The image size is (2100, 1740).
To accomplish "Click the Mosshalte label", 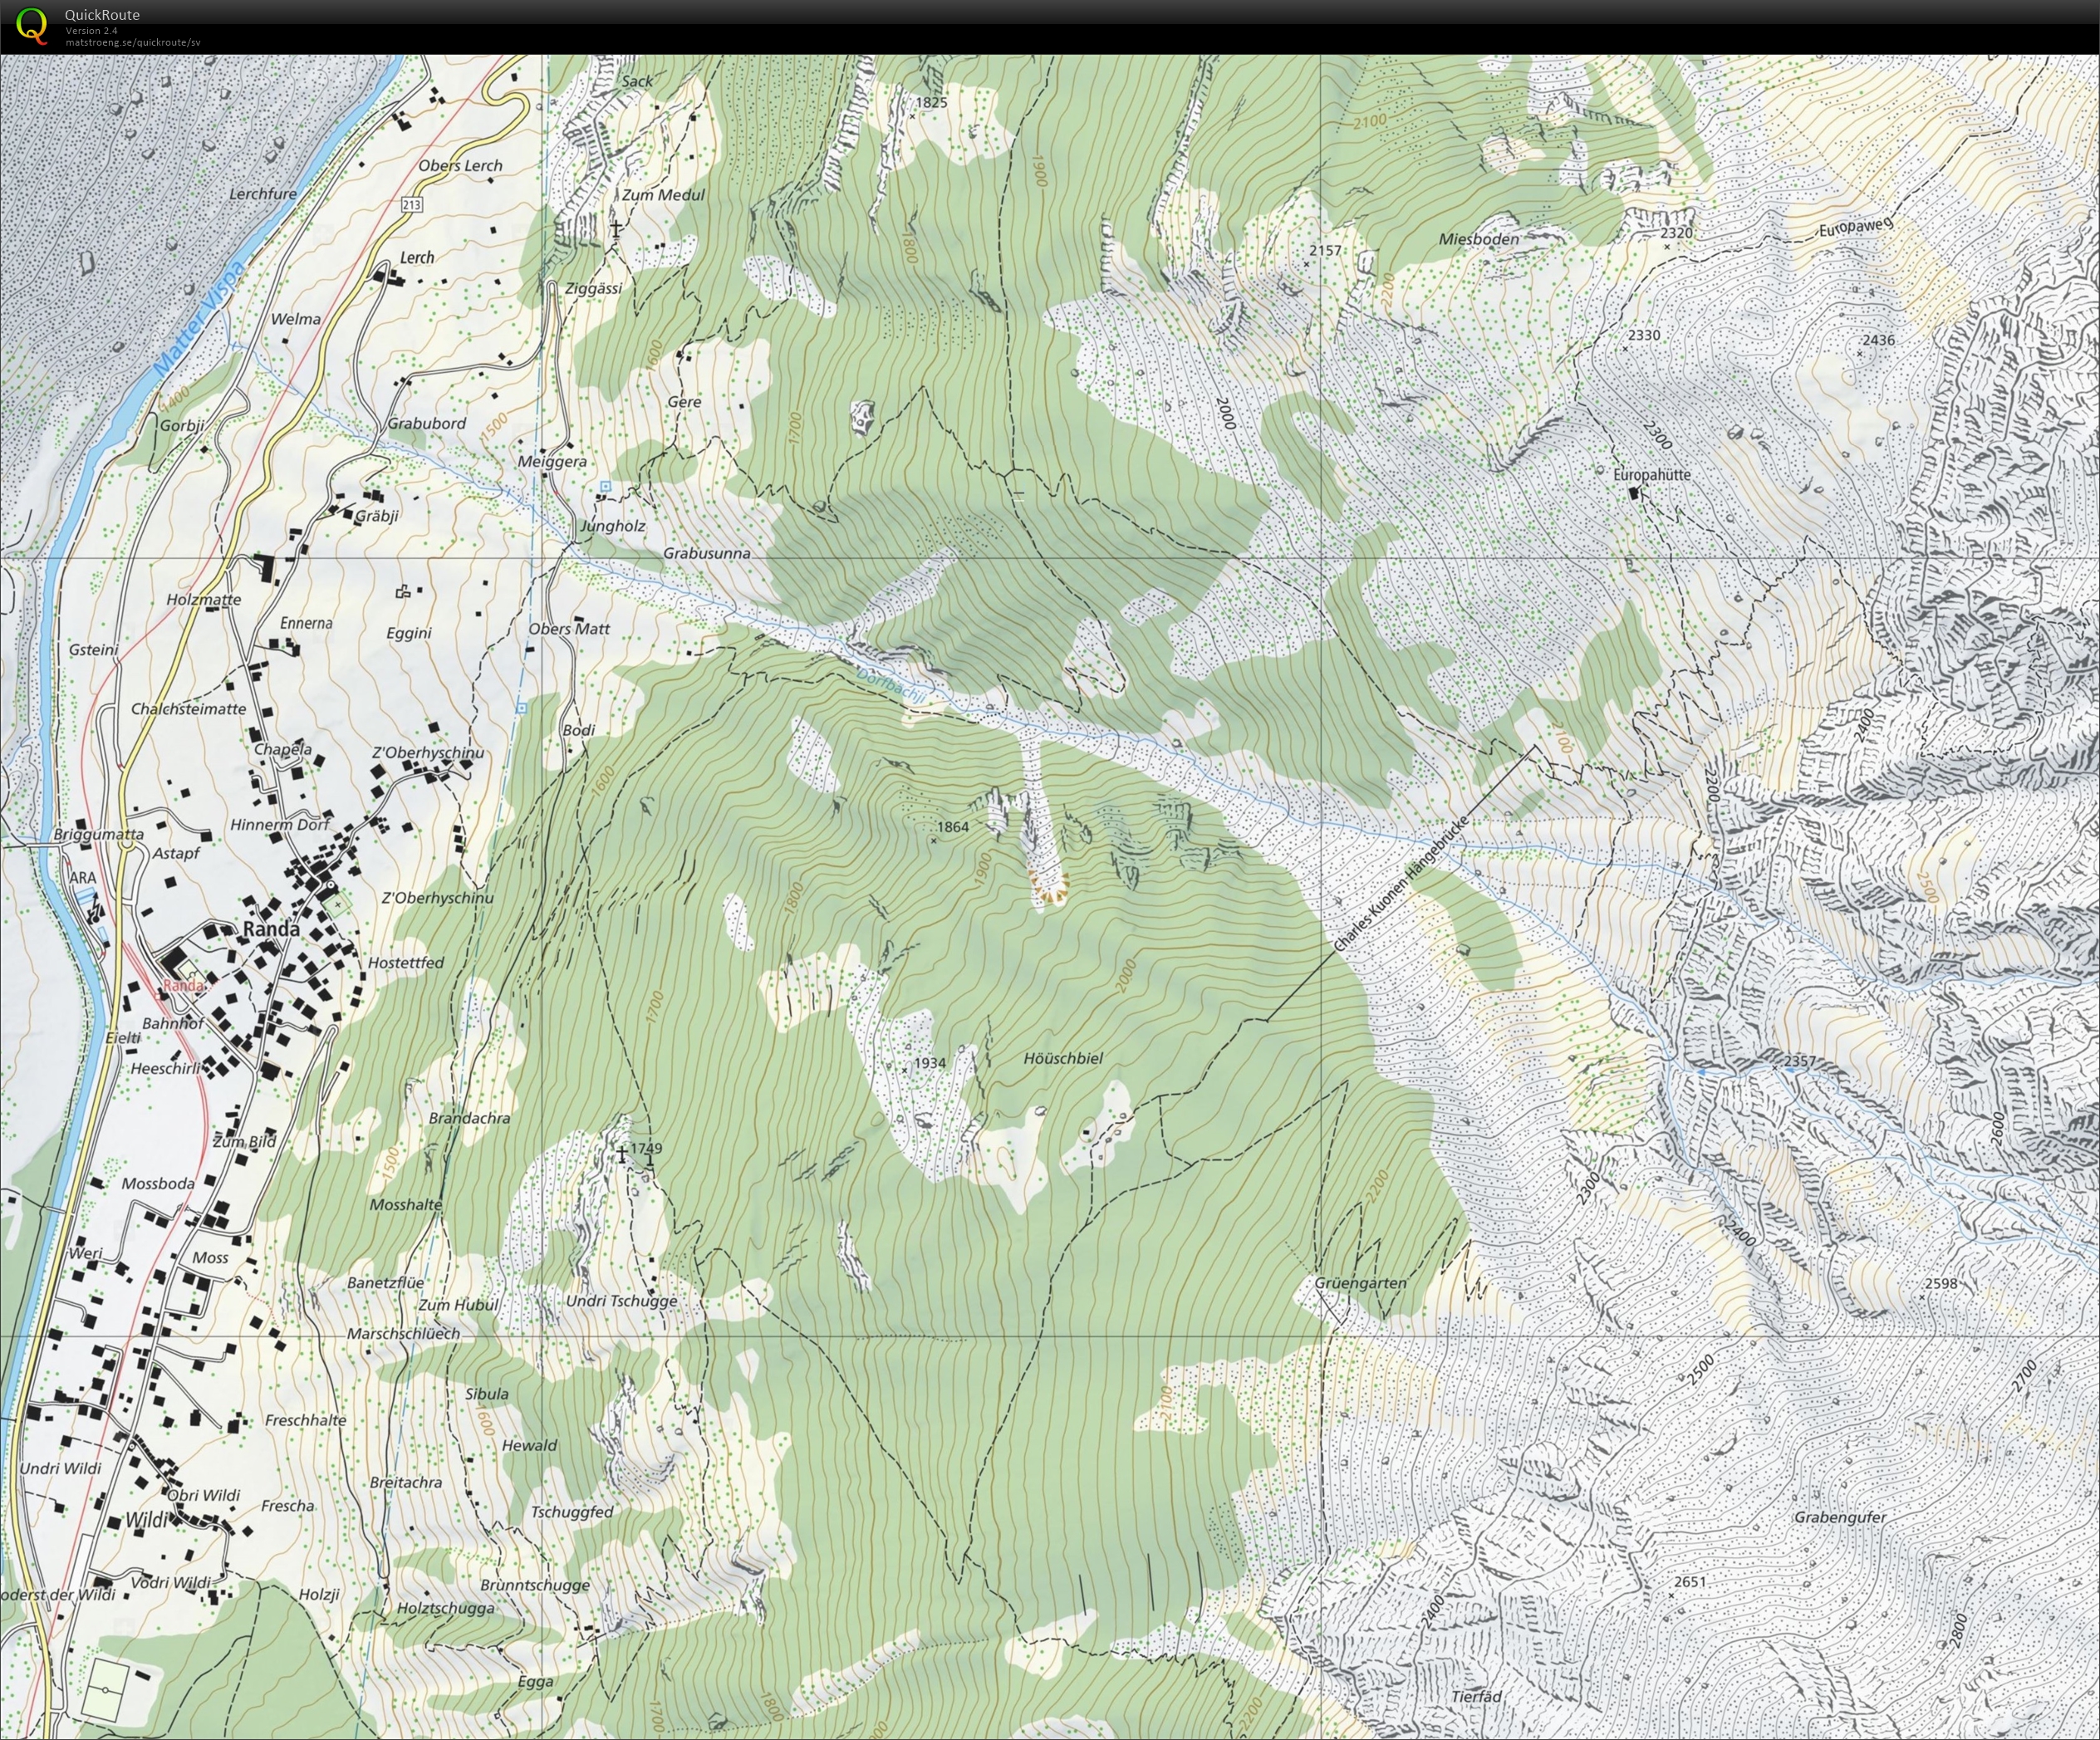I will (405, 1205).
